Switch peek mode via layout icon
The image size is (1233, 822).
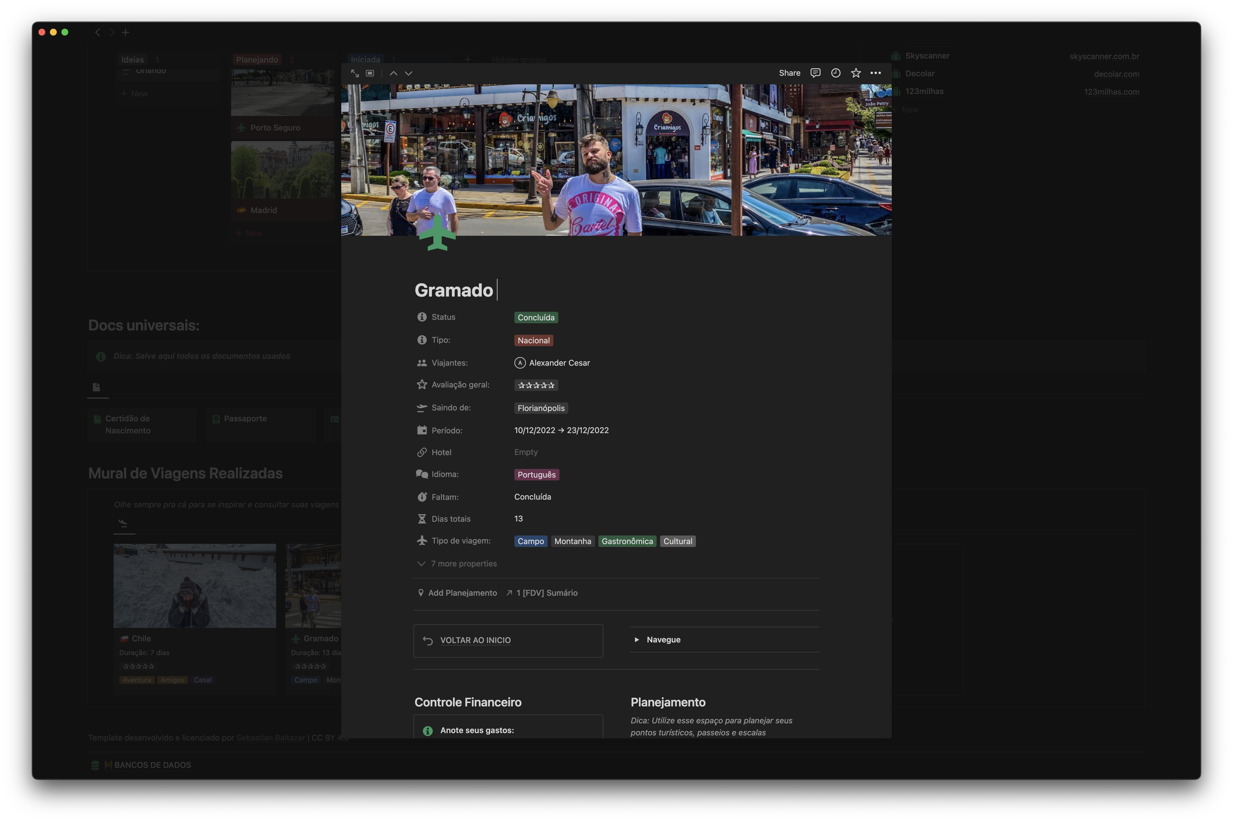(370, 73)
